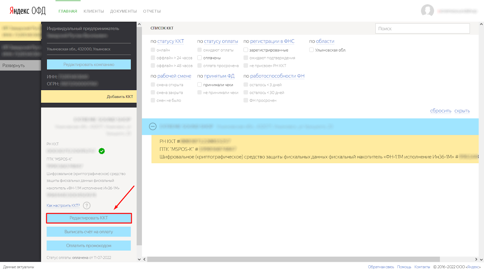Click the Яндекс ОФД logo

[x=28, y=11]
